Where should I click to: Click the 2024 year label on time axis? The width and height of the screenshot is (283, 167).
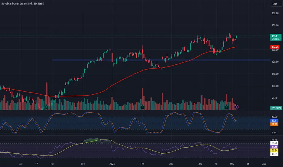pos(112,164)
